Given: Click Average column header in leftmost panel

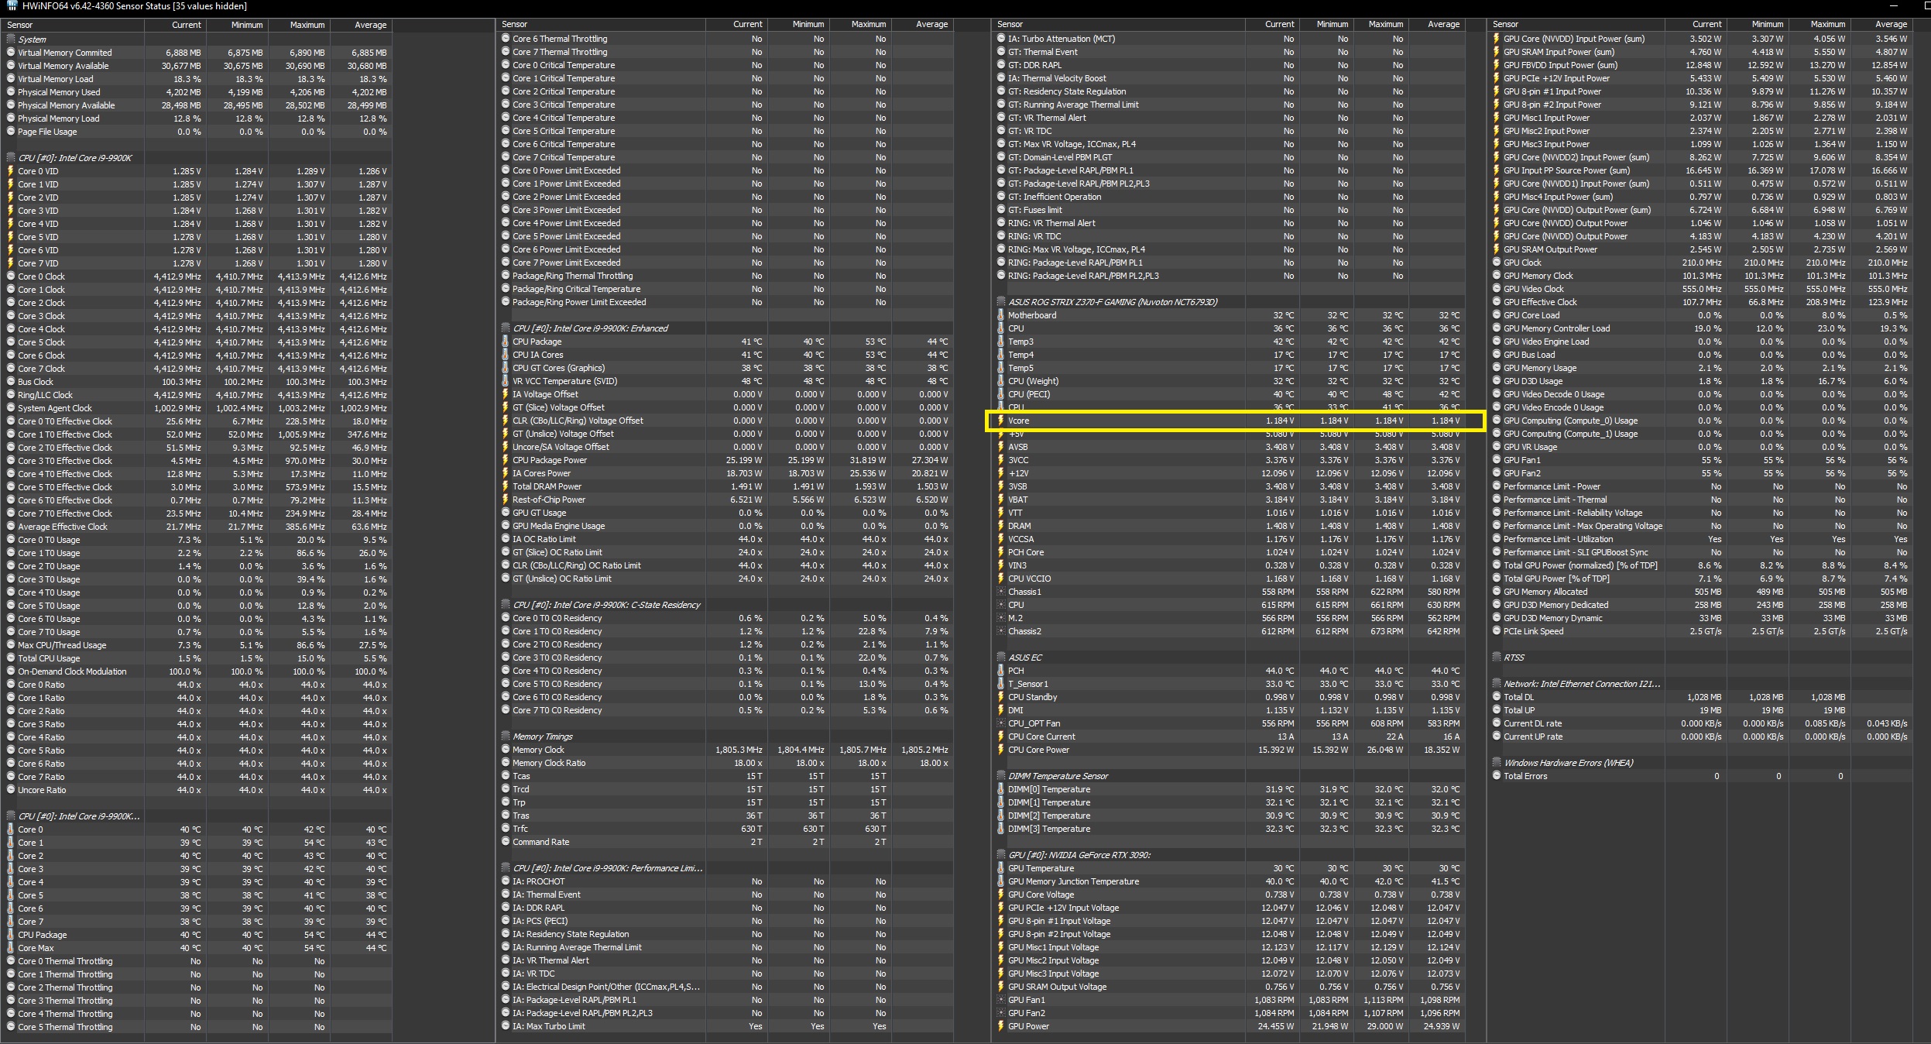Looking at the screenshot, I should pyautogui.click(x=369, y=25).
